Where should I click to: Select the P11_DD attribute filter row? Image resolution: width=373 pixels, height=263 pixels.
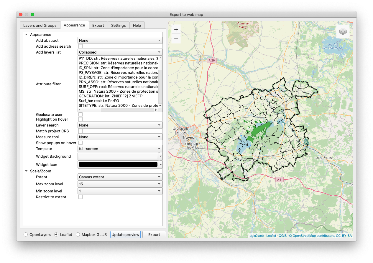[118, 58]
